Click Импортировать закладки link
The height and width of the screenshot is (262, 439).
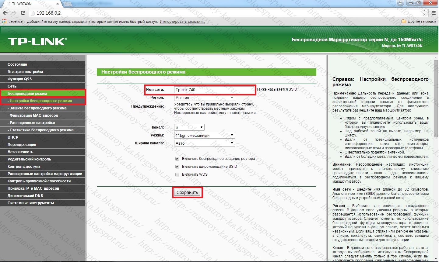pyautogui.click(x=182, y=22)
